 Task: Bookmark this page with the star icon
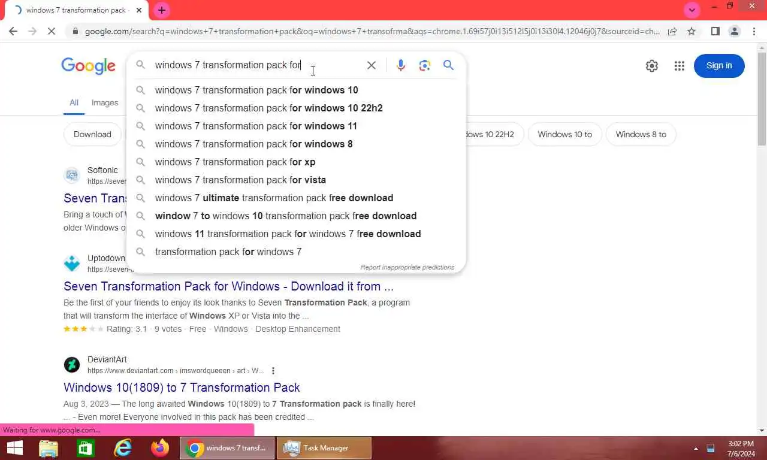click(691, 31)
